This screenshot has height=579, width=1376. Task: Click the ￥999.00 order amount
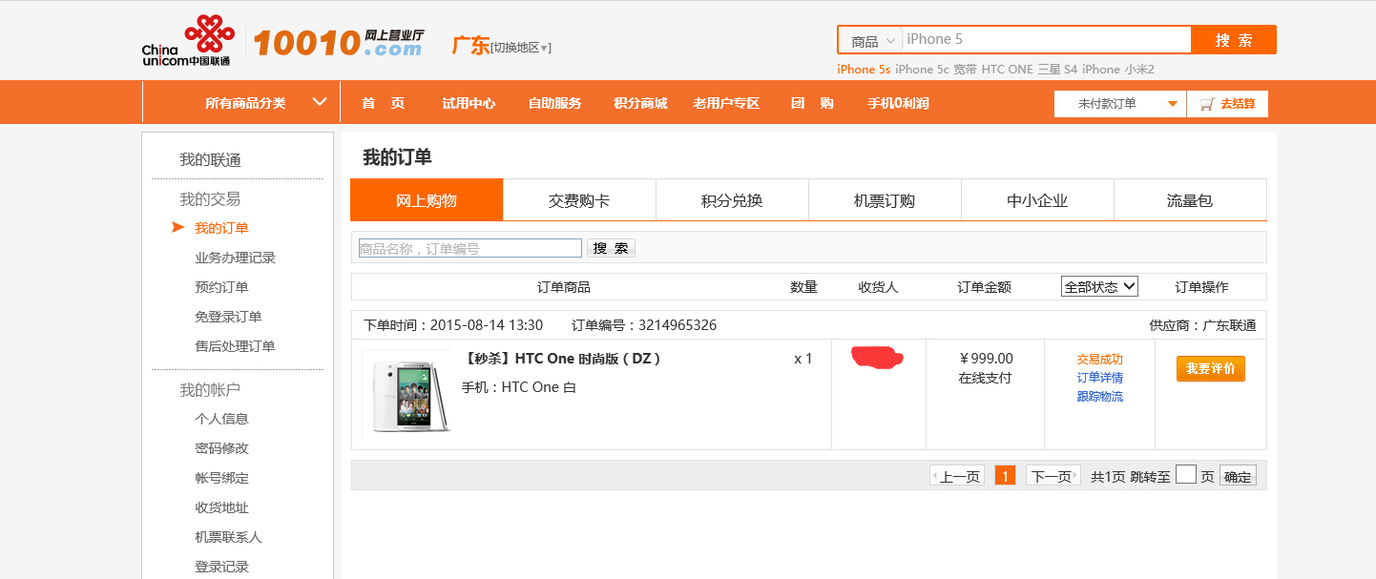tap(986, 359)
